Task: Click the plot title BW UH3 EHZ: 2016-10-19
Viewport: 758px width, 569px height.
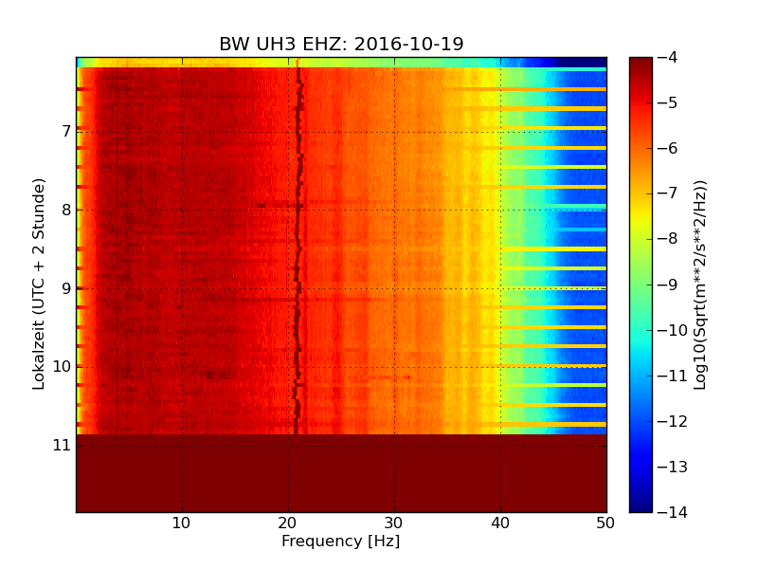Action: pos(341,44)
